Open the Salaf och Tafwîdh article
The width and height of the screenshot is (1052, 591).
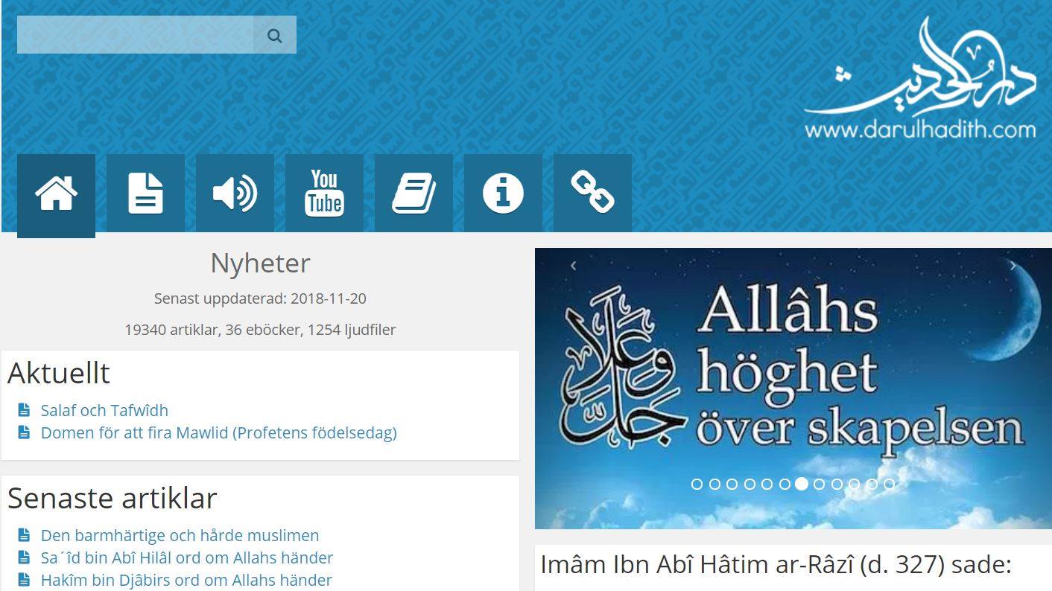(104, 410)
